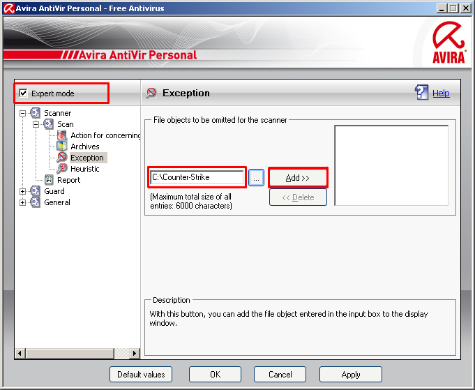This screenshot has height=390, width=475.
Task: Select General in the tree
Action: coord(57,202)
